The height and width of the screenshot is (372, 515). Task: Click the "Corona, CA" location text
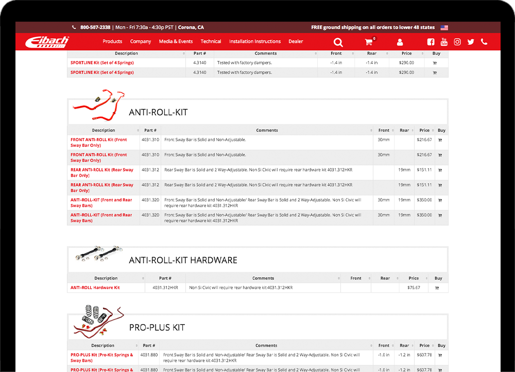[x=191, y=27]
